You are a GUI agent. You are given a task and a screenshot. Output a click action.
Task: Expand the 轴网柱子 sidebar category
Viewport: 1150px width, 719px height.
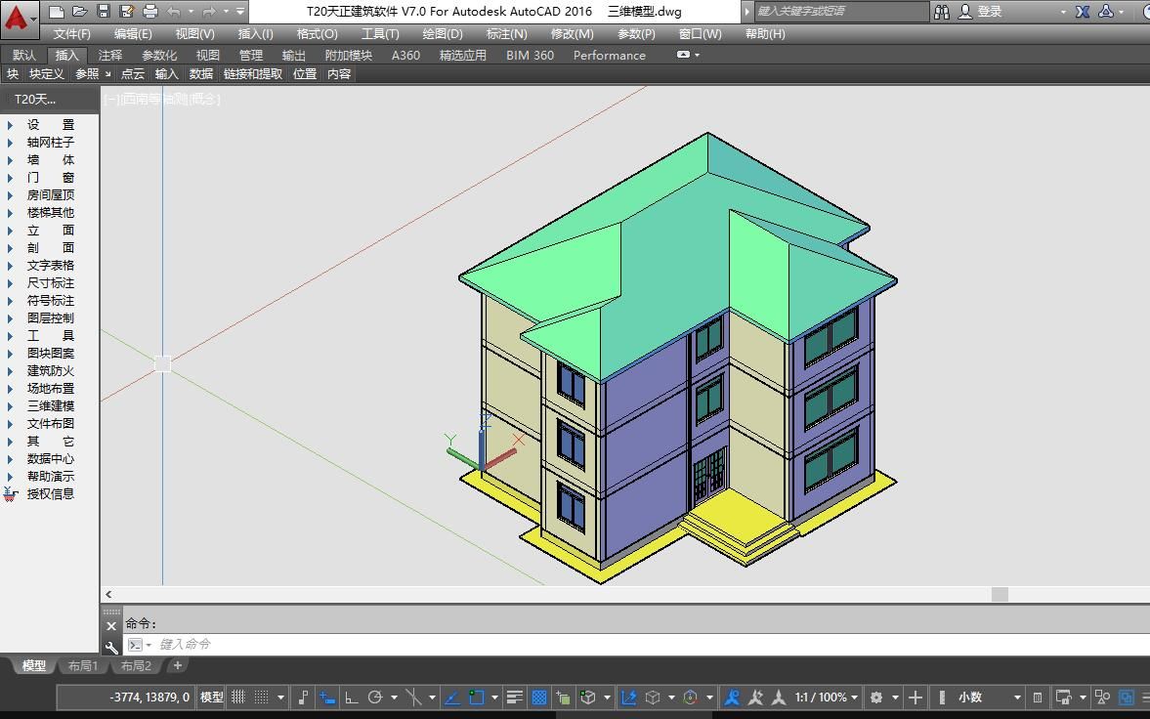pos(50,142)
